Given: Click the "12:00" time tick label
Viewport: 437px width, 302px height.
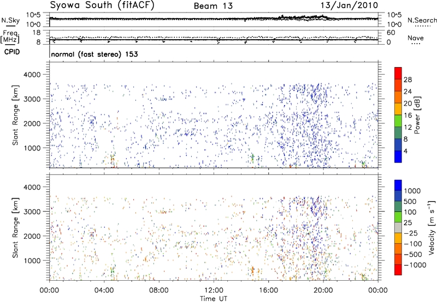Looking at the screenshot, I should pyautogui.click(x=214, y=291).
